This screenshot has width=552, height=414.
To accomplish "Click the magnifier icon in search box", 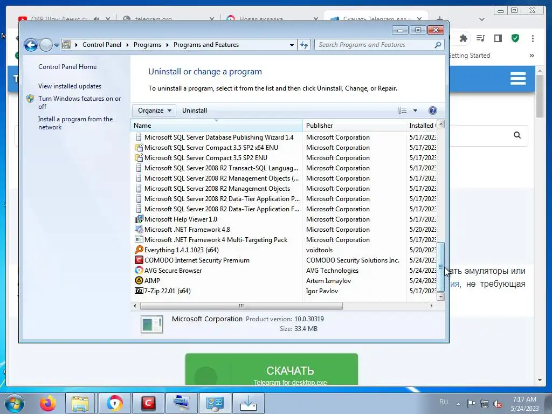I will (438, 45).
